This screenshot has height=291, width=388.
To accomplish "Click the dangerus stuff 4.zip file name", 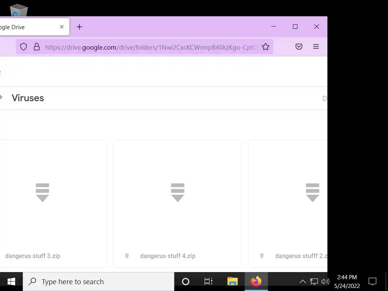I will 168,256.
